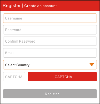Image resolution: width=100 pixels, height=104 pixels.
Task: Click the Username placeholder text
Action: [x=14, y=18]
